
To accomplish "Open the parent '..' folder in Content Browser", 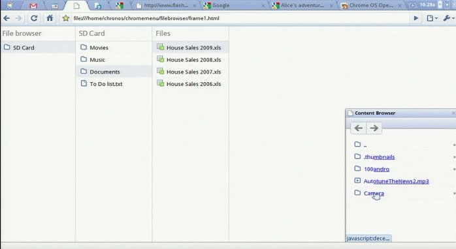I will (x=365, y=145).
